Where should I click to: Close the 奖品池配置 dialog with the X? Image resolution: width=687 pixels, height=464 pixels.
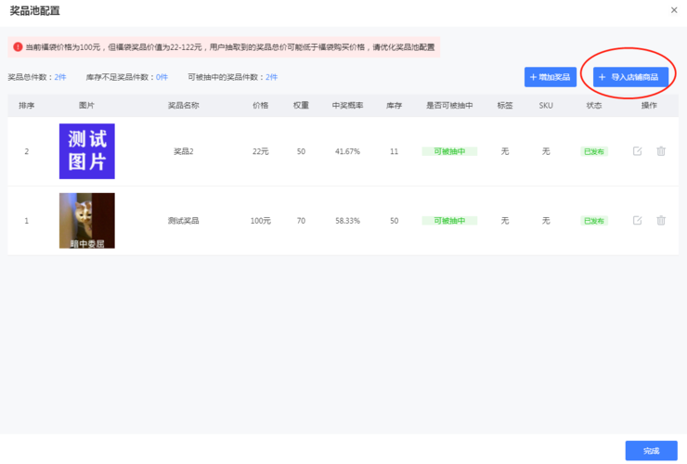[674, 9]
